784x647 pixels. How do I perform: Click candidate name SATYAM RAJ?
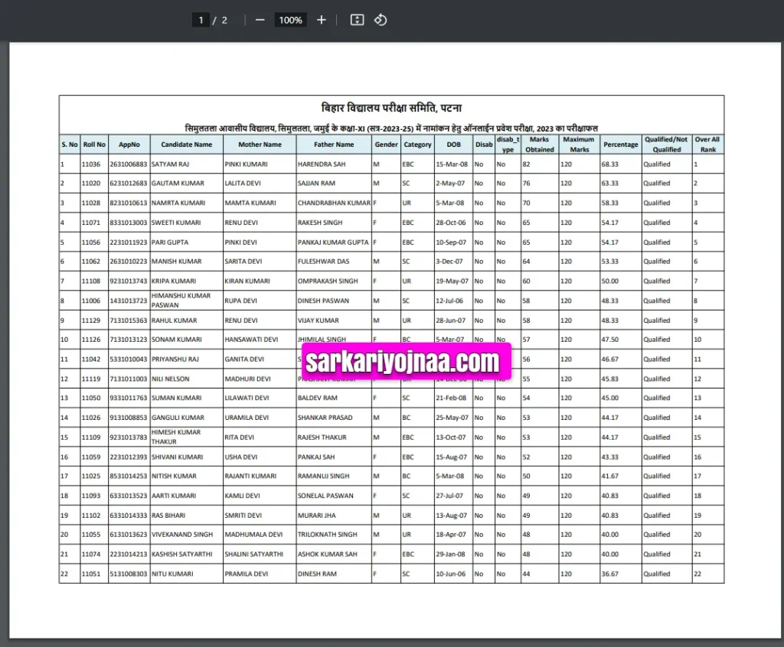[171, 164]
